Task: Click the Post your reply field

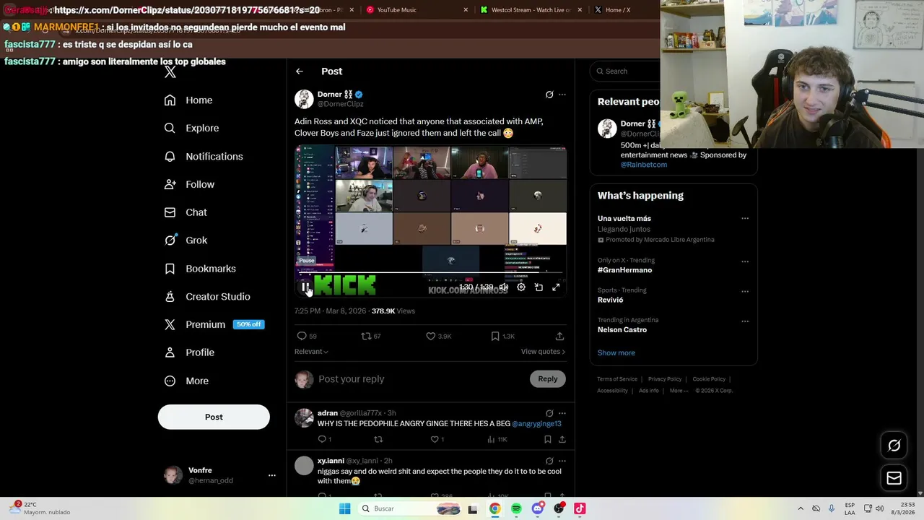Action: pyautogui.click(x=421, y=379)
